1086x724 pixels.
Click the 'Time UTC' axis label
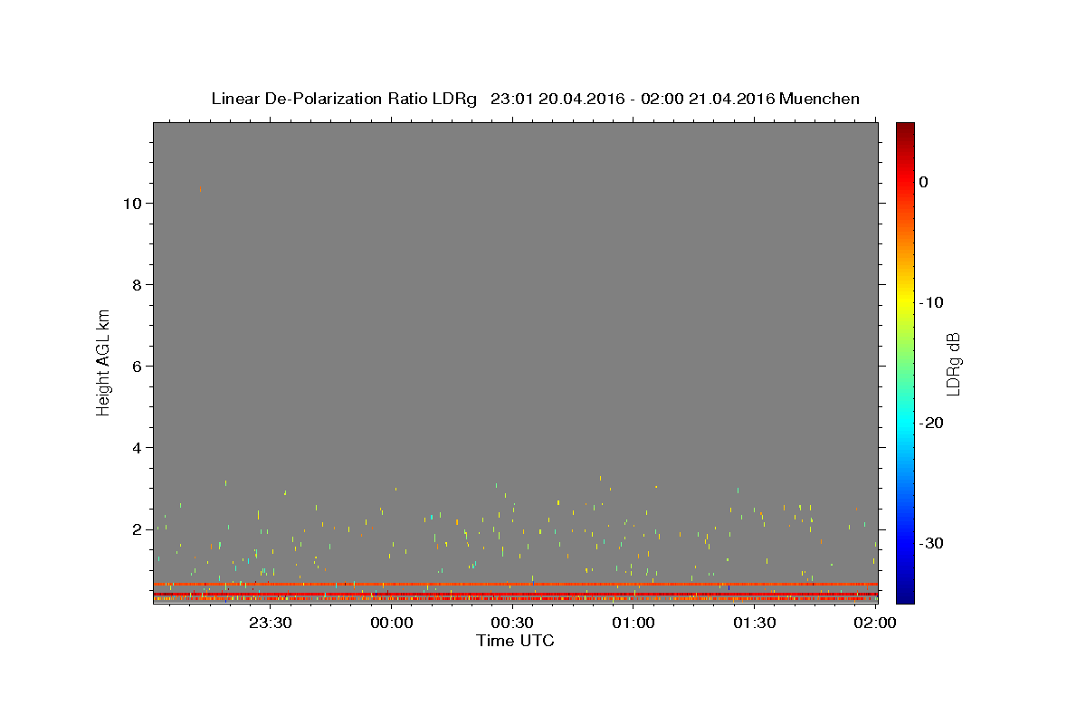(515, 641)
